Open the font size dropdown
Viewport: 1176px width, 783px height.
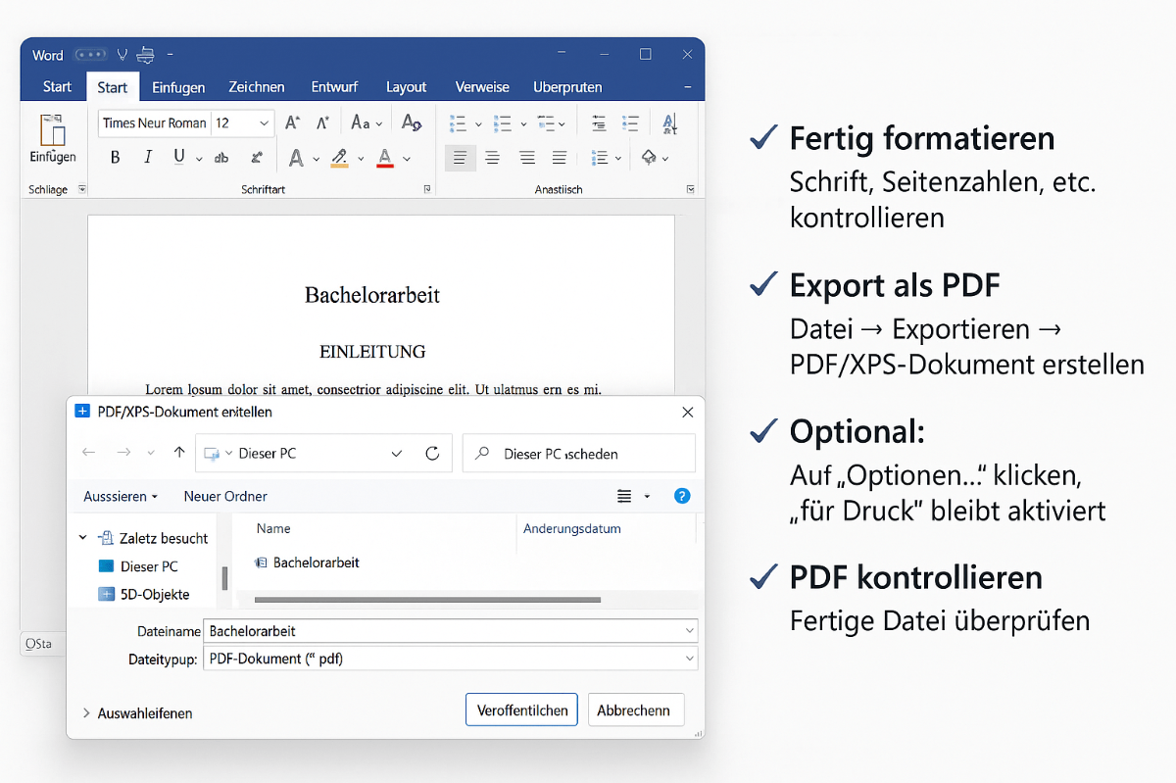pos(263,122)
